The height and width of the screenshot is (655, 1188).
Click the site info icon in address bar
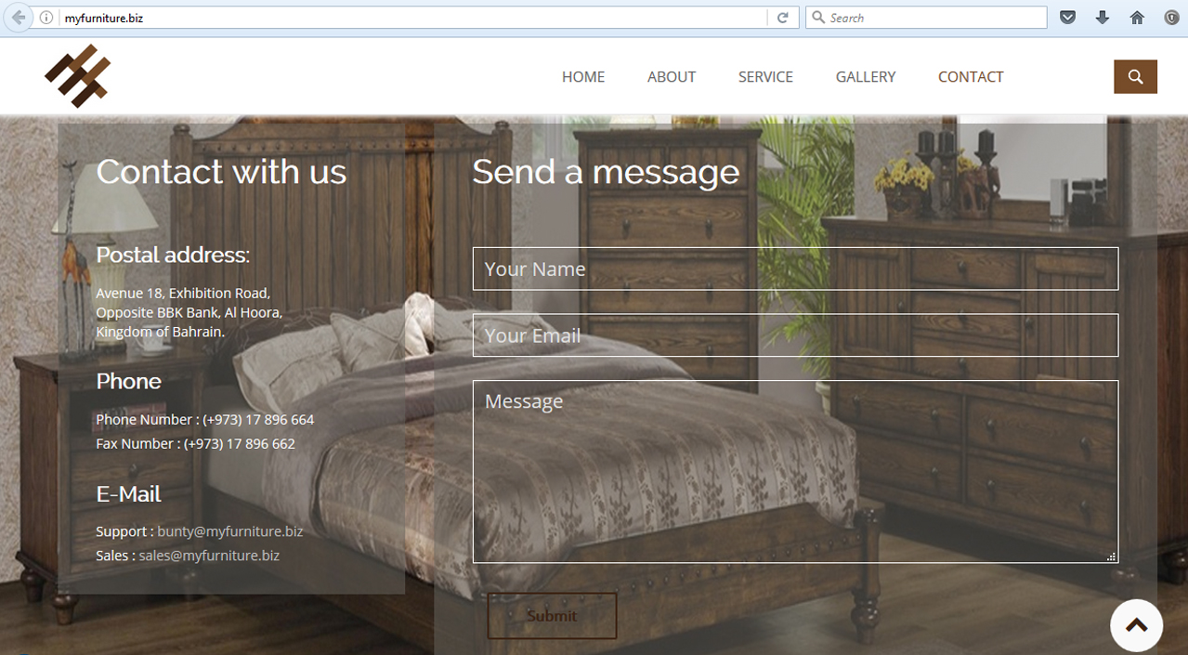(46, 18)
